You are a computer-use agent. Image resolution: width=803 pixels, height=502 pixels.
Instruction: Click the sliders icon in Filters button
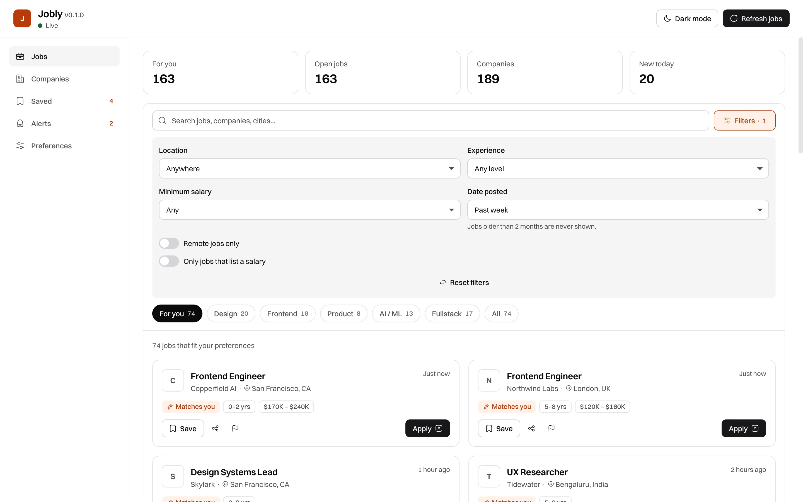(x=727, y=120)
